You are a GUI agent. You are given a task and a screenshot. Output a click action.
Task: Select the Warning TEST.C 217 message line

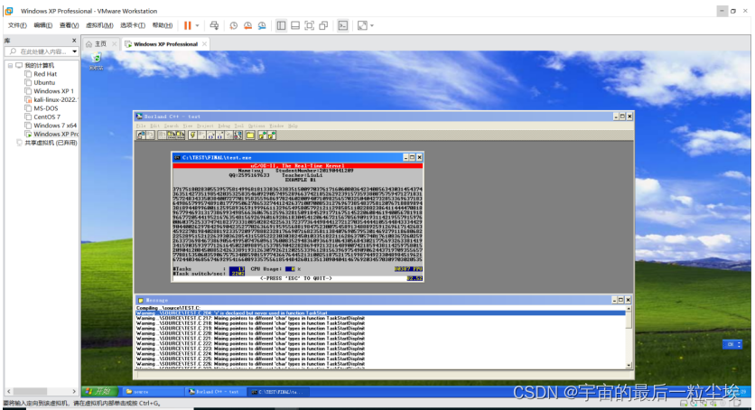click(x=250, y=318)
